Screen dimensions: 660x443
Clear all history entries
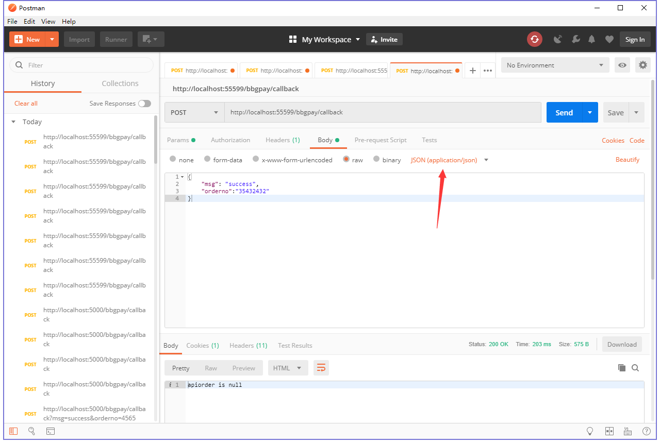point(26,104)
